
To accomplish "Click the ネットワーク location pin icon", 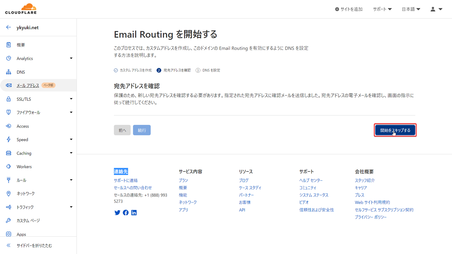I will (x=8, y=194).
